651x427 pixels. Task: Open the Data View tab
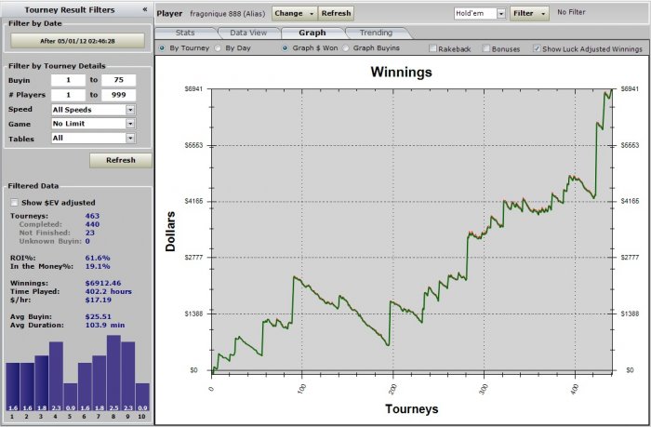pos(248,33)
